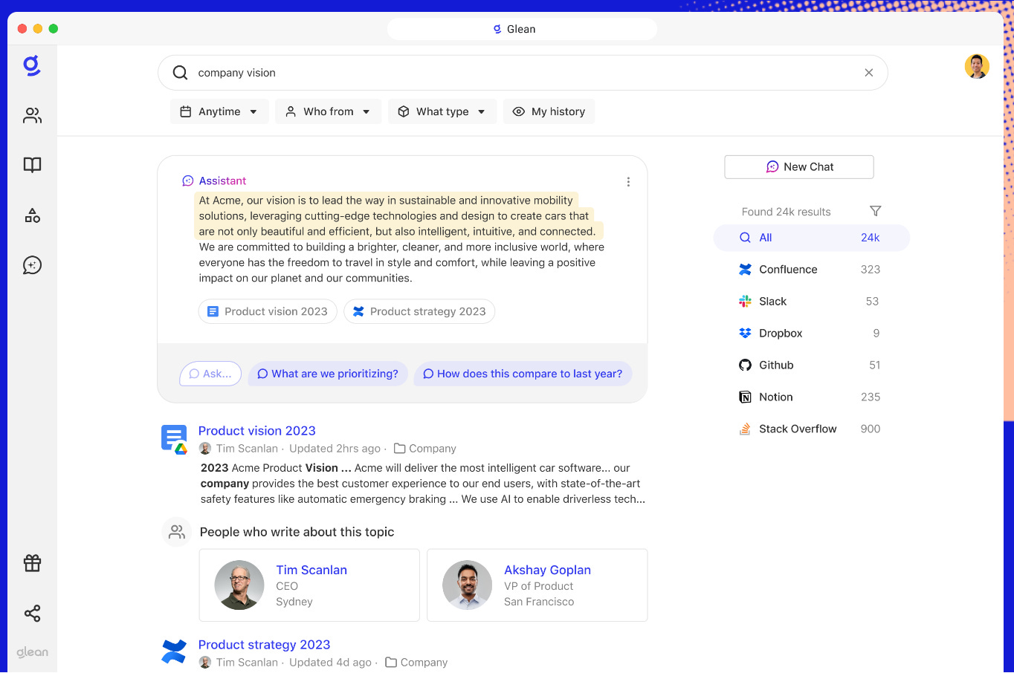1014x673 pixels.
Task: Open the Product vision 2023 result link
Action: point(257,431)
